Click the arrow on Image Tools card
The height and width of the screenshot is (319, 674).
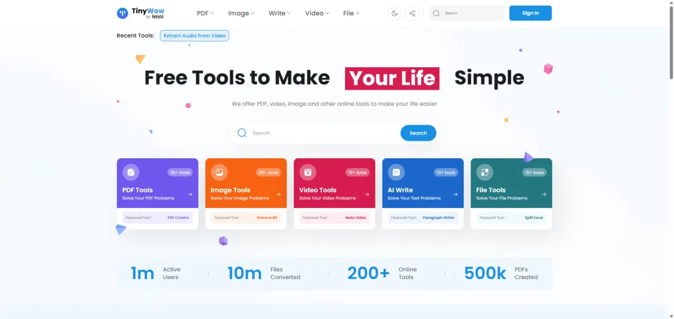(278, 194)
